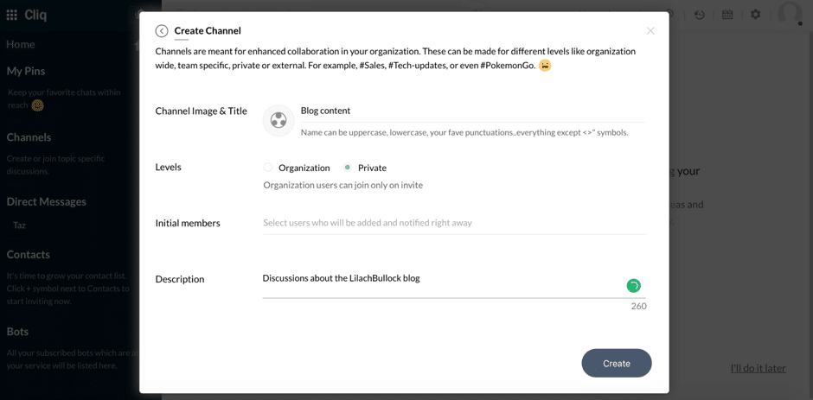Screen dimensions: 813x400
Task: Click the Initial members user selection field
Action: click(x=455, y=223)
